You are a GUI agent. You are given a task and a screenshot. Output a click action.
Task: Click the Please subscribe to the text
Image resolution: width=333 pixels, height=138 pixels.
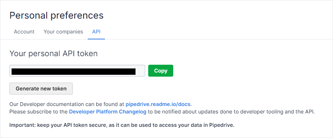click(x=38, y=112)
